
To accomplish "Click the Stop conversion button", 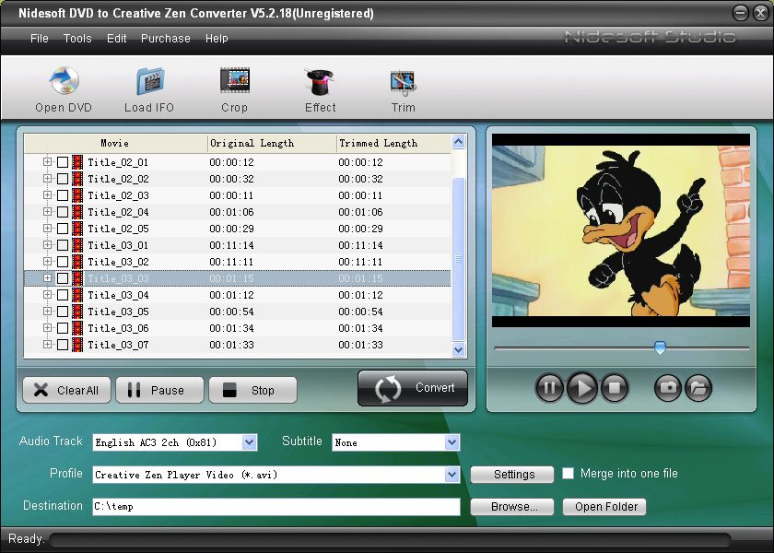I will [x=252, y=390].
